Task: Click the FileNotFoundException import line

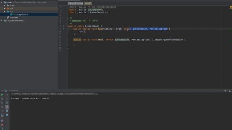Action: (x=92, y=7)
